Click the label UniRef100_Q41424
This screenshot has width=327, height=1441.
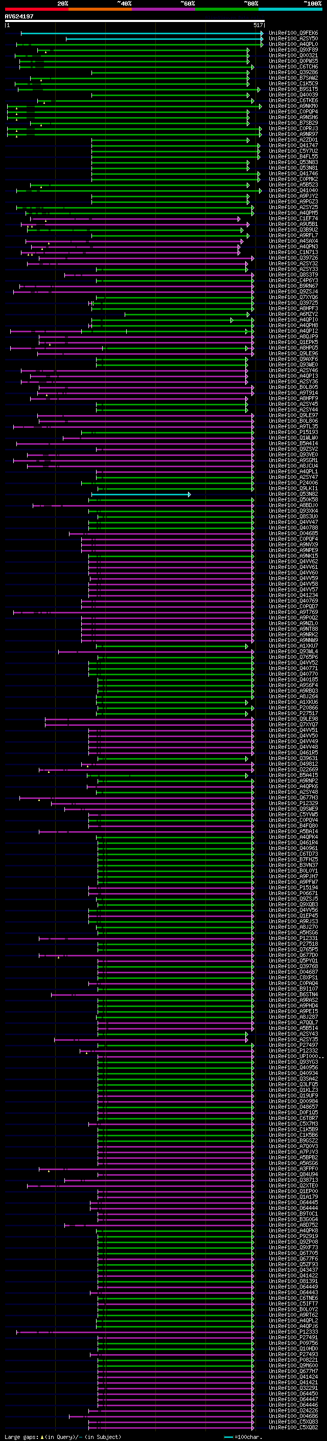(x=293, y=1377)
